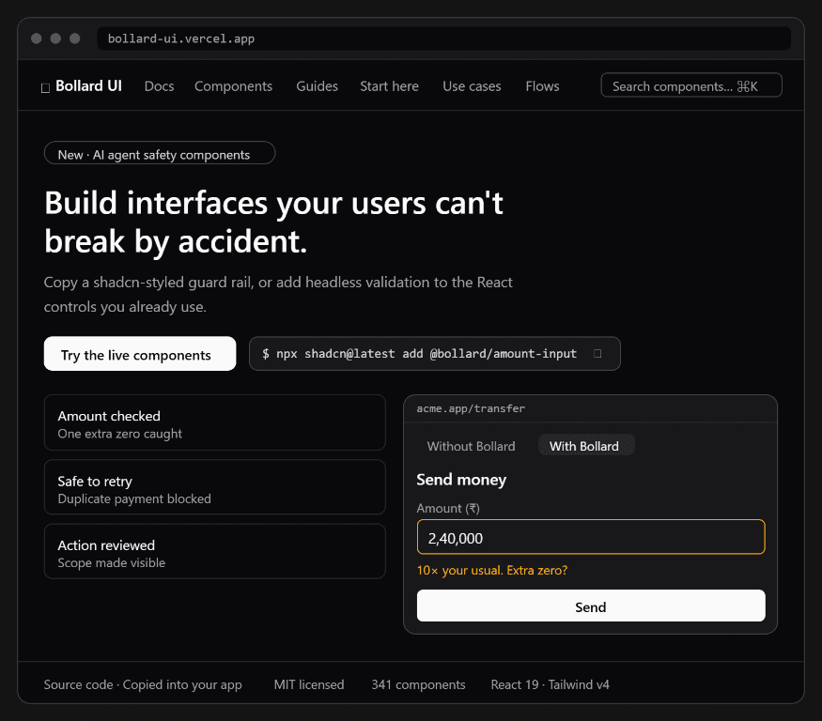Open the Flows nav item
Image resolution: width=822 pixels, height=721 pixels.
[542, 86]
